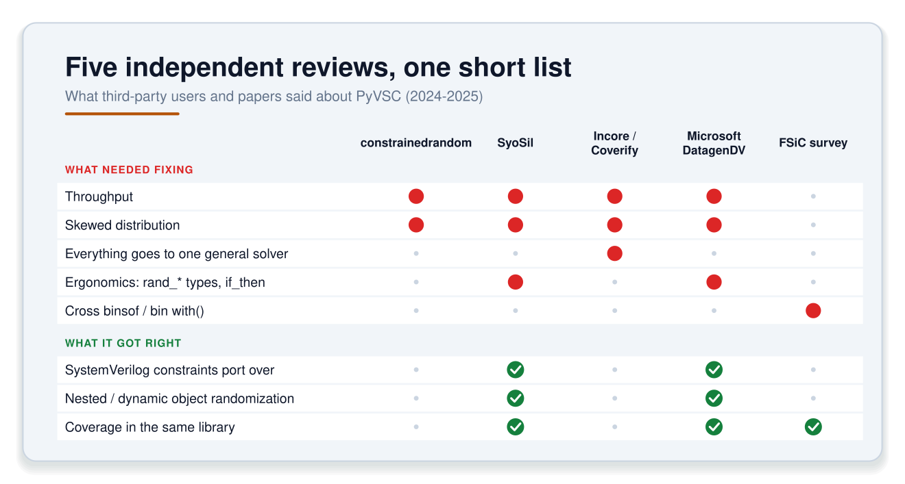This screenshot has width=905, height=484.
Task: Click red dot for Skewed distribution under constrainedrandom
Action: click(416, 225)
